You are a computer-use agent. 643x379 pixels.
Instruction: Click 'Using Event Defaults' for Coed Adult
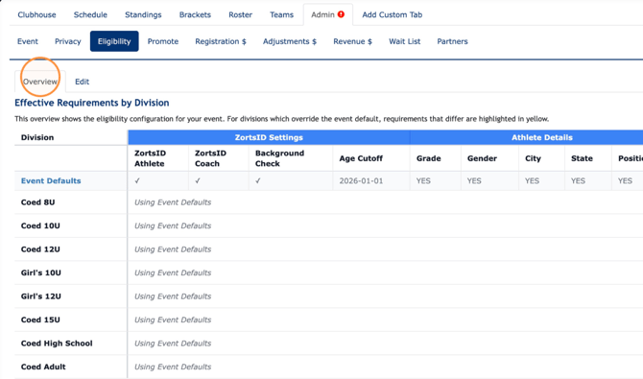pyautogui.click(x=173, y=367)
